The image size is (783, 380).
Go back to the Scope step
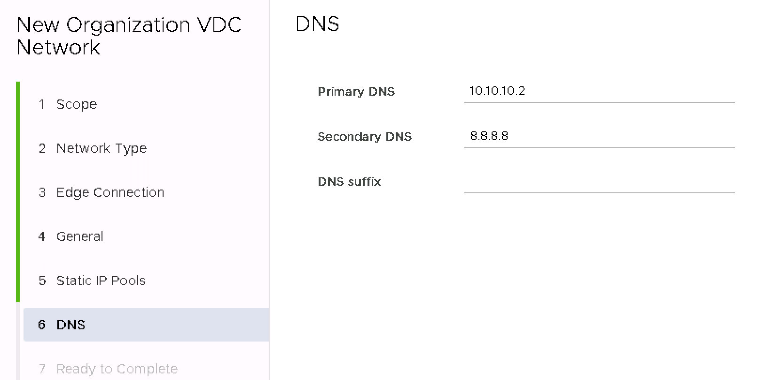(76, 104)
